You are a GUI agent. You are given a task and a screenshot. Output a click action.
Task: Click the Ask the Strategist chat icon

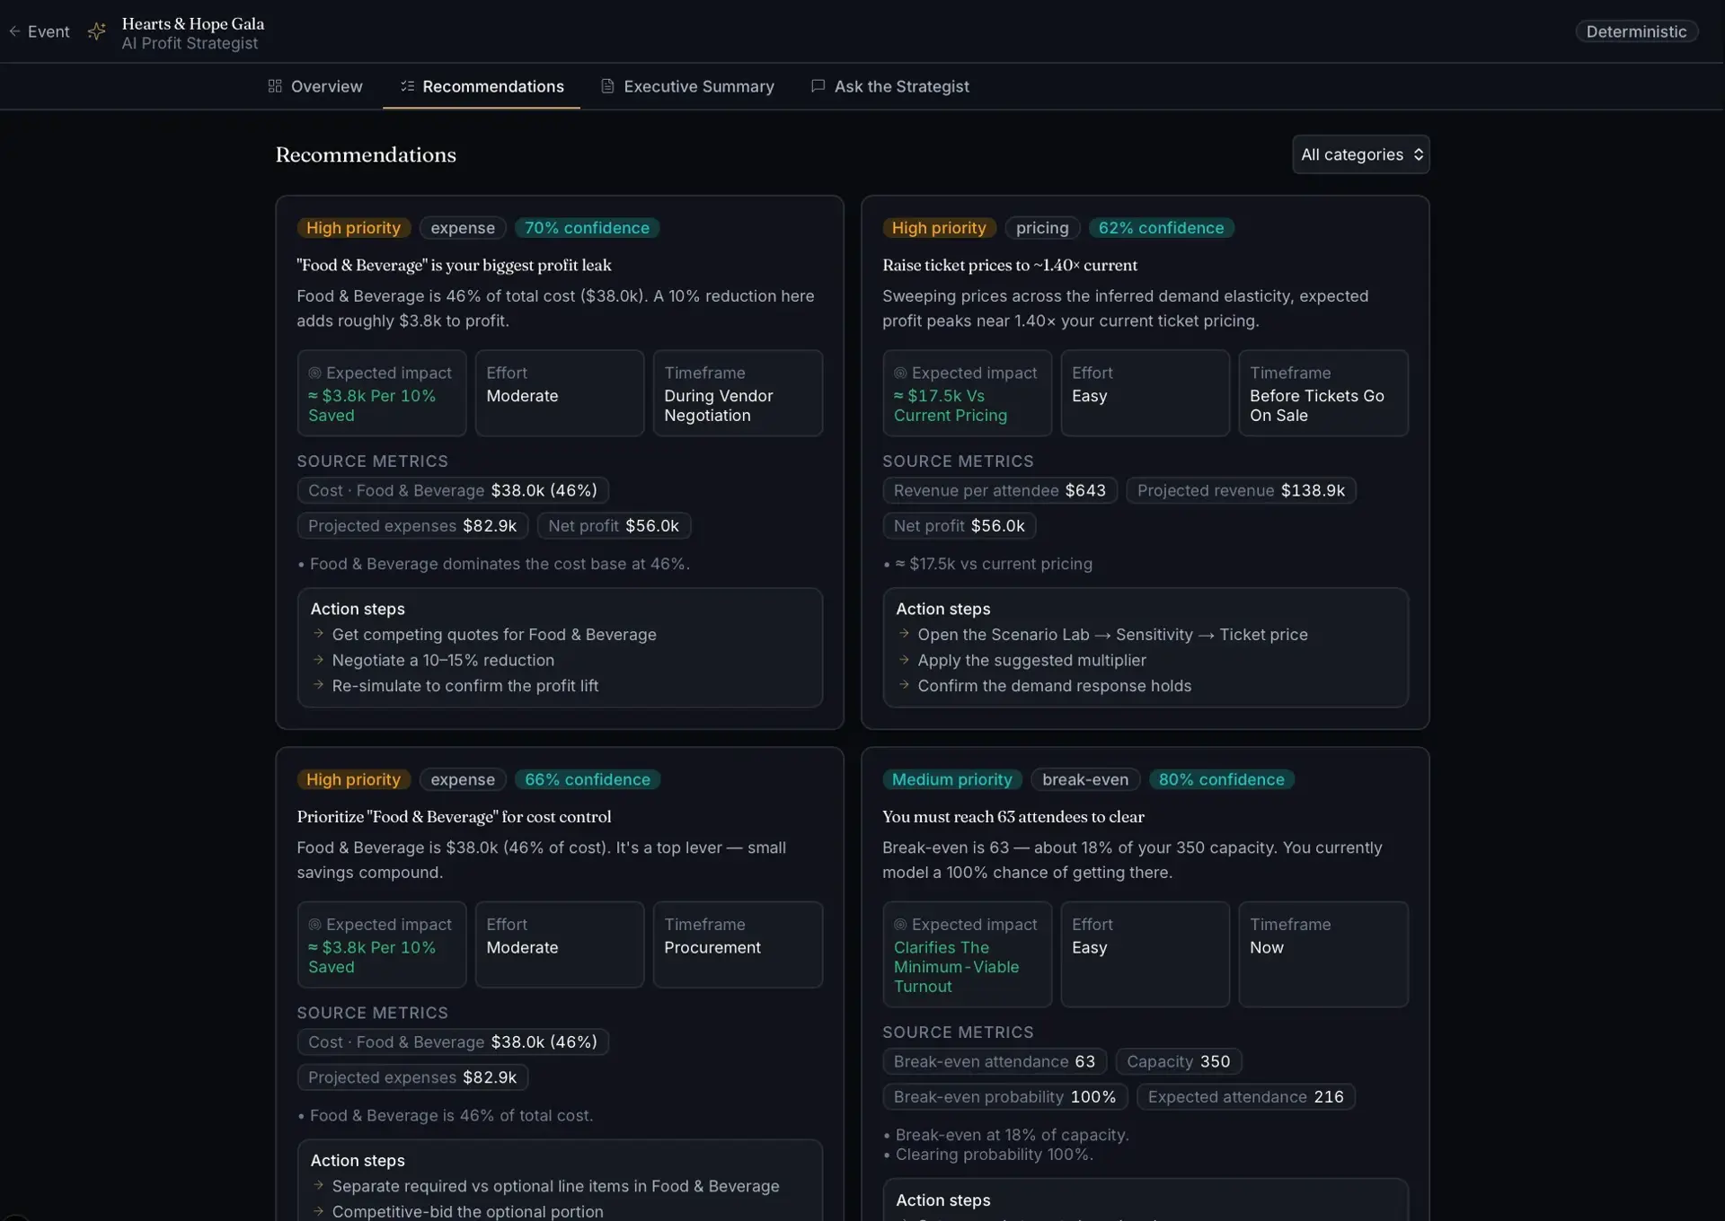(818, 86)
